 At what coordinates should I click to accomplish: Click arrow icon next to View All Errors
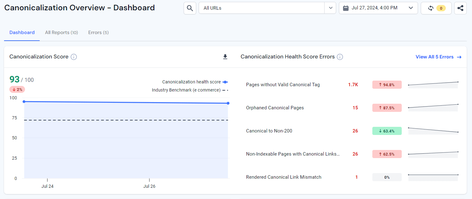(459, 57)
